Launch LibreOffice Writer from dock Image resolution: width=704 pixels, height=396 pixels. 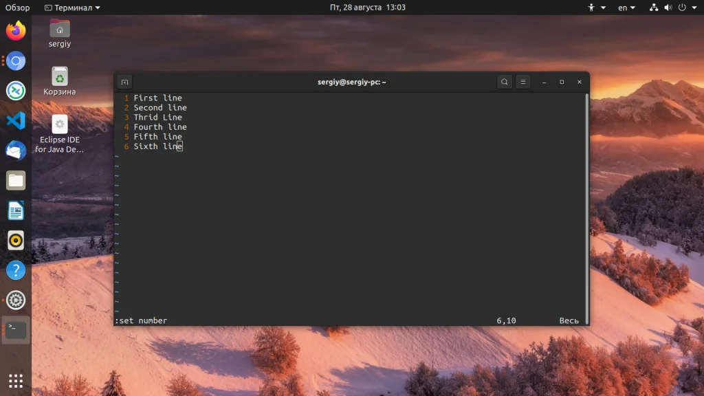pyautogui.click(x=16, y=210)
